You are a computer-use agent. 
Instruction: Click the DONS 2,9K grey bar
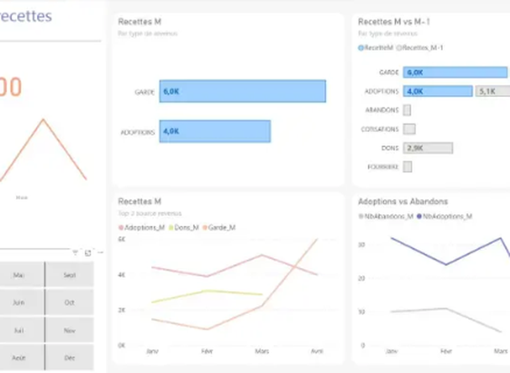click(428, 148)
